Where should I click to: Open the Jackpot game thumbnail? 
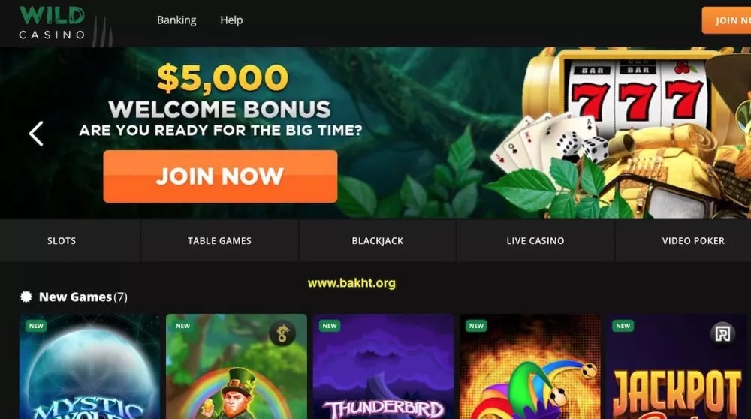pyautogui.click(x=677, y=366)
